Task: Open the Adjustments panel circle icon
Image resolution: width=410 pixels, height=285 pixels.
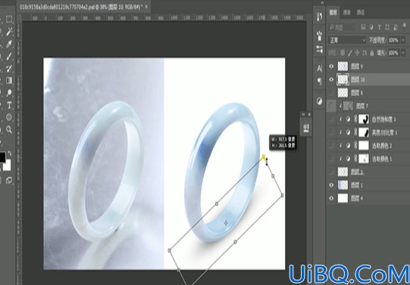Action: [x=319, y=101]
